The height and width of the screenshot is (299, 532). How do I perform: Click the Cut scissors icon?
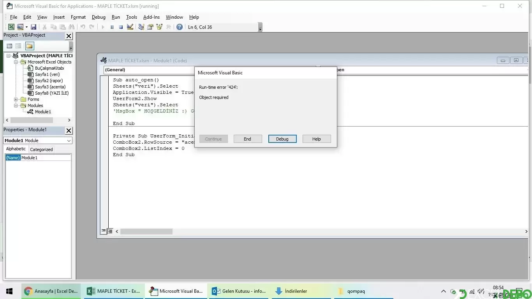coord(44,27)
